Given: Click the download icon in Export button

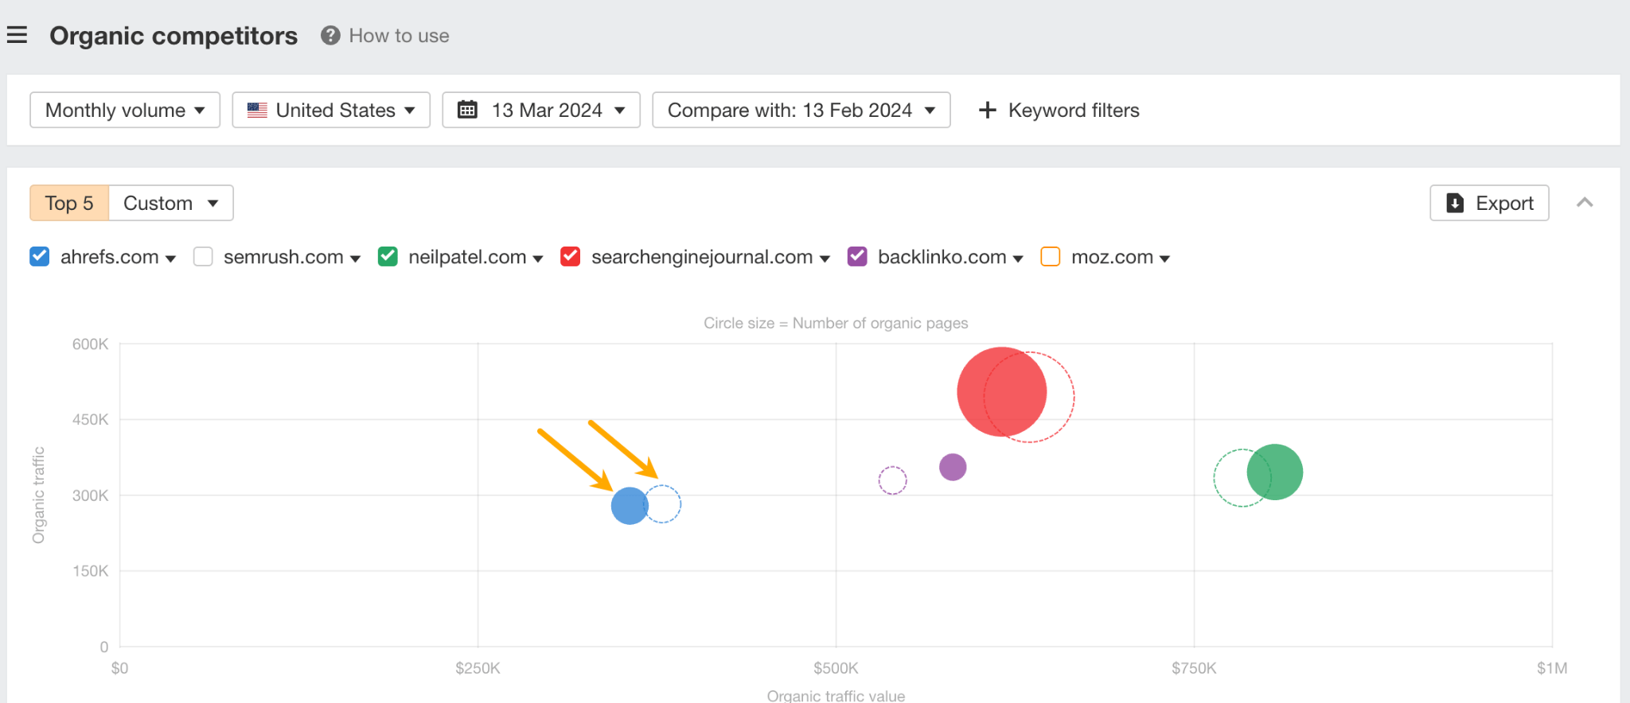Looking at the screenshot, I should pyautogui.click(x=1455, y=203).
